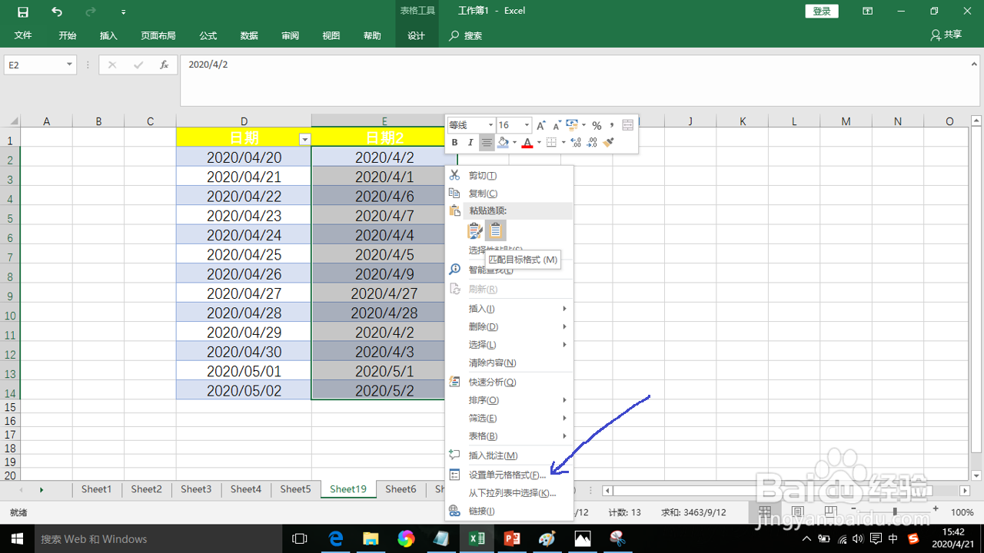984x553 pixels.
Task: Choose 设置单元格格式 from the context menu
Action: pyautogui.click(x=509, y=475)
